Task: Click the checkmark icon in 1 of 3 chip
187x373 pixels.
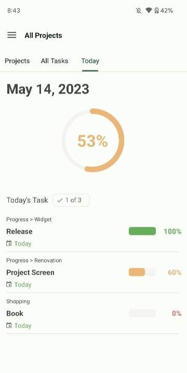Action: [x=60, y=201]
